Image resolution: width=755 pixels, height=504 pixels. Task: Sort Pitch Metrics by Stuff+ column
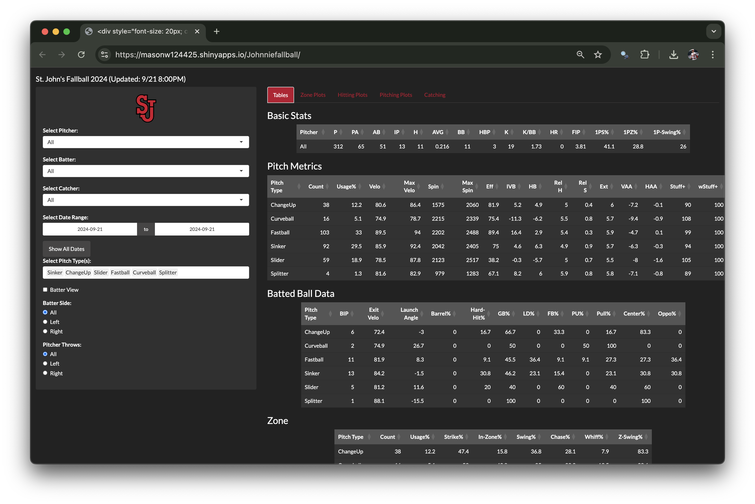(x=680, y=186)
